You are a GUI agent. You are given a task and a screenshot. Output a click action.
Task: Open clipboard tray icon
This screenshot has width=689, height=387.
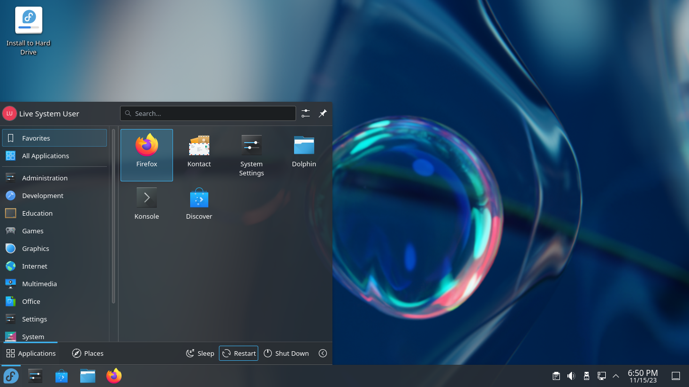click(556, 376)
